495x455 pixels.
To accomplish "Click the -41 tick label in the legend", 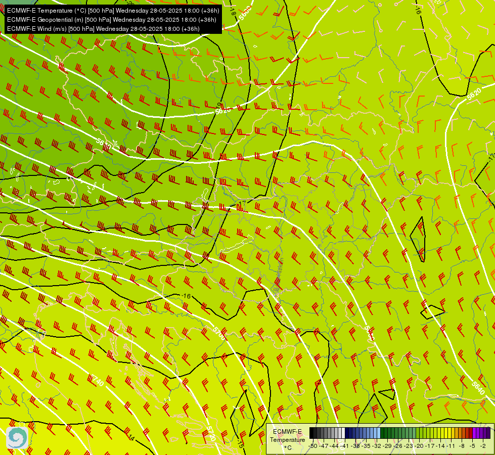I will click(x=345, y=446).
